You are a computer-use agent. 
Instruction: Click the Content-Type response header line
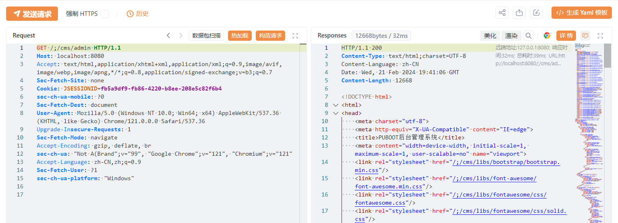click(403, 56)
